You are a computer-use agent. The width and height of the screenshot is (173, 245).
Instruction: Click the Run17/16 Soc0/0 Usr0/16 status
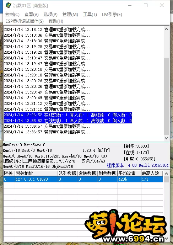coord(27,150)
